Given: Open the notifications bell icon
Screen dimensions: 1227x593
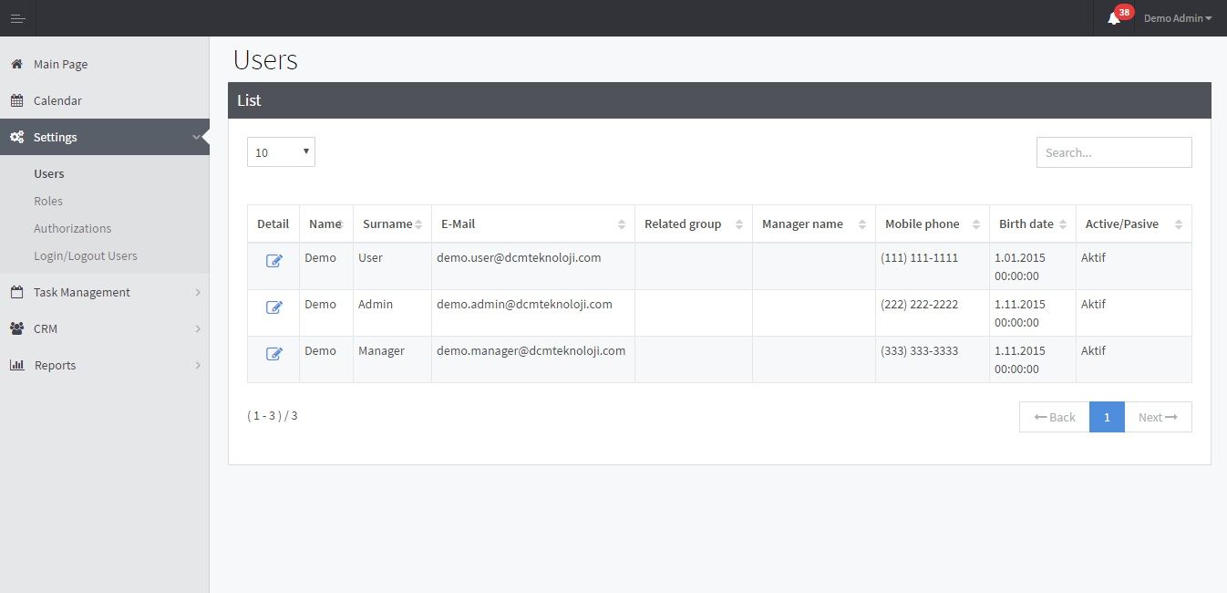Looking at the screenshot, I should pos(1113,19).
